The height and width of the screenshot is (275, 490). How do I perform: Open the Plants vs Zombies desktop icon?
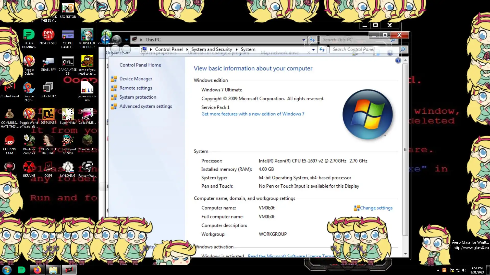point(29,141)
